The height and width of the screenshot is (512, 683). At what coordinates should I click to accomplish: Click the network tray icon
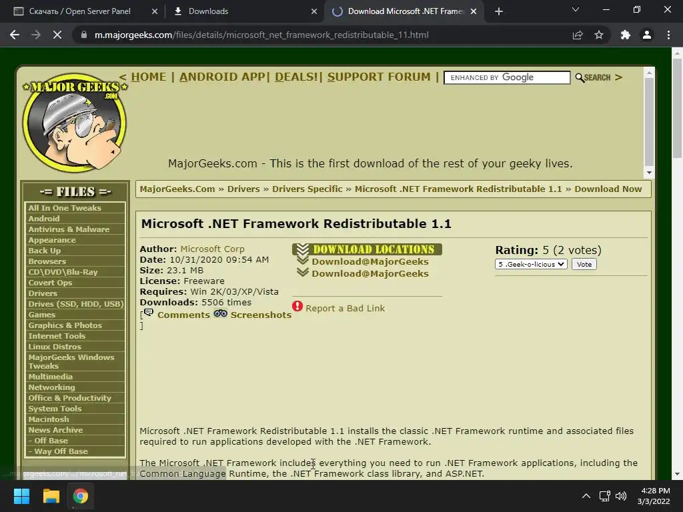tap(604, 496)
